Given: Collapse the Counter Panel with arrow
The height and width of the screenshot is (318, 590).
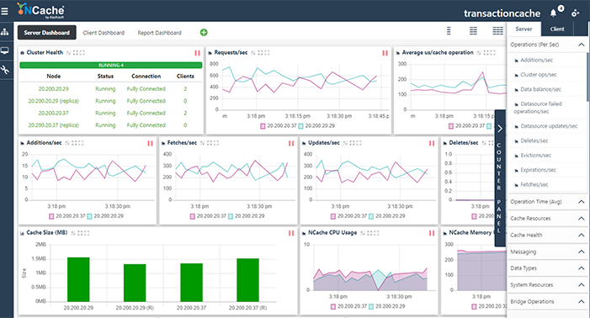Looking at the screenshot, I should [500, 129].
